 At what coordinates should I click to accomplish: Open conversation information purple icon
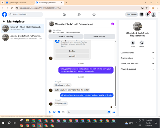coord(113,24)
